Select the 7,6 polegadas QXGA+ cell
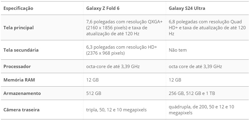Screen dimensions: 249x120 124,28
